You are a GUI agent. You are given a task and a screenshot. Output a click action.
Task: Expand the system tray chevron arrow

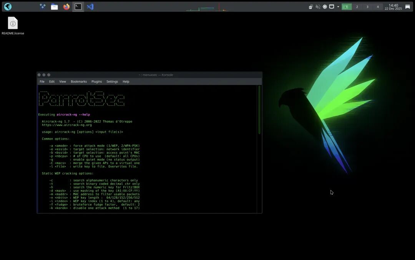tap(338, 7)
